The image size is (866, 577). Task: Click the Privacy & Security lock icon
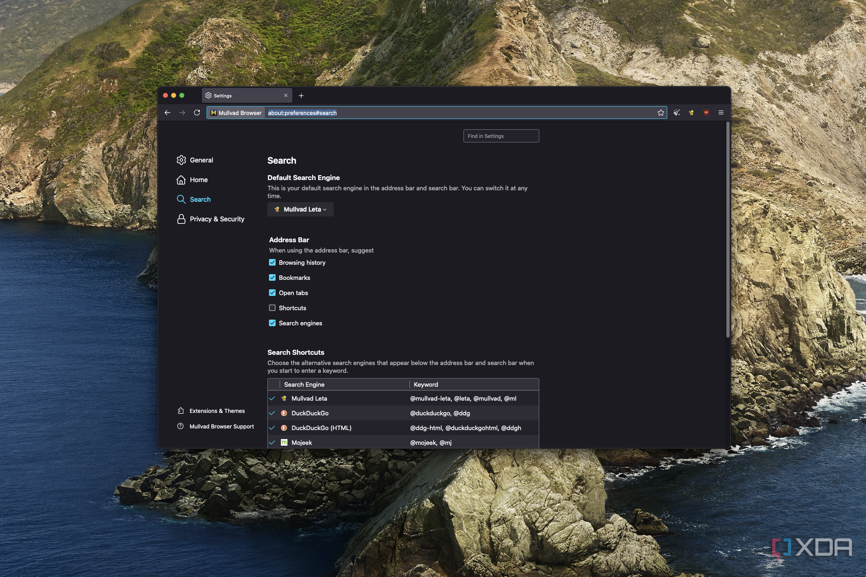tap(181, 219)
